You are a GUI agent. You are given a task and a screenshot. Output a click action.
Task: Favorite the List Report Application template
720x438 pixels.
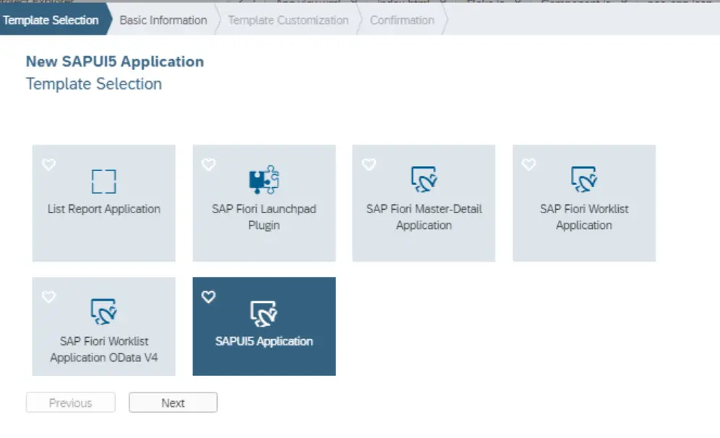pyautogui.click(x=48, y=165)
